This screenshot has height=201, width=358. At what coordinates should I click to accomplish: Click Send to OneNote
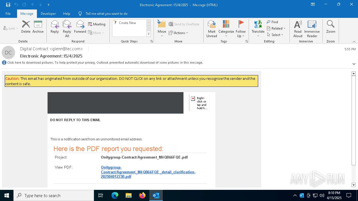point(184,24)
